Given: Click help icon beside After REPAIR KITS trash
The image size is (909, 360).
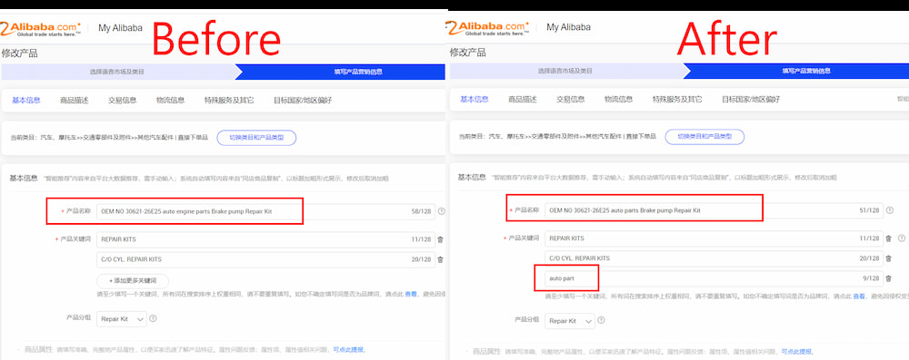Looking at the screenshot, I should pyautogui.click(x=902, y=238).
